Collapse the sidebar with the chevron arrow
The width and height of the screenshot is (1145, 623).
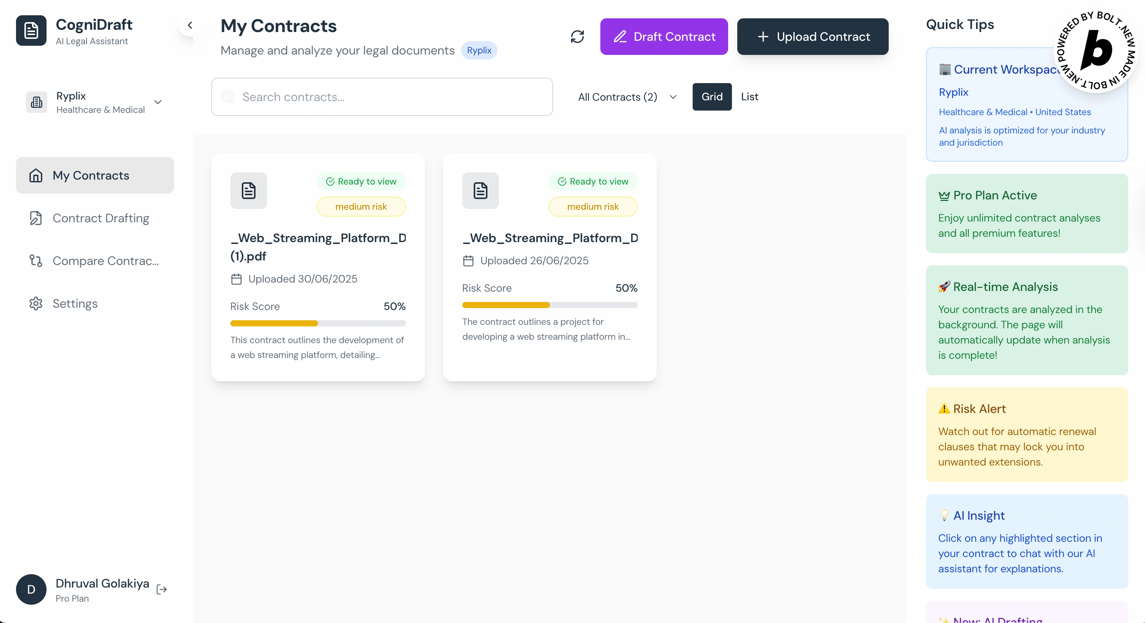[x=190, y=25]
